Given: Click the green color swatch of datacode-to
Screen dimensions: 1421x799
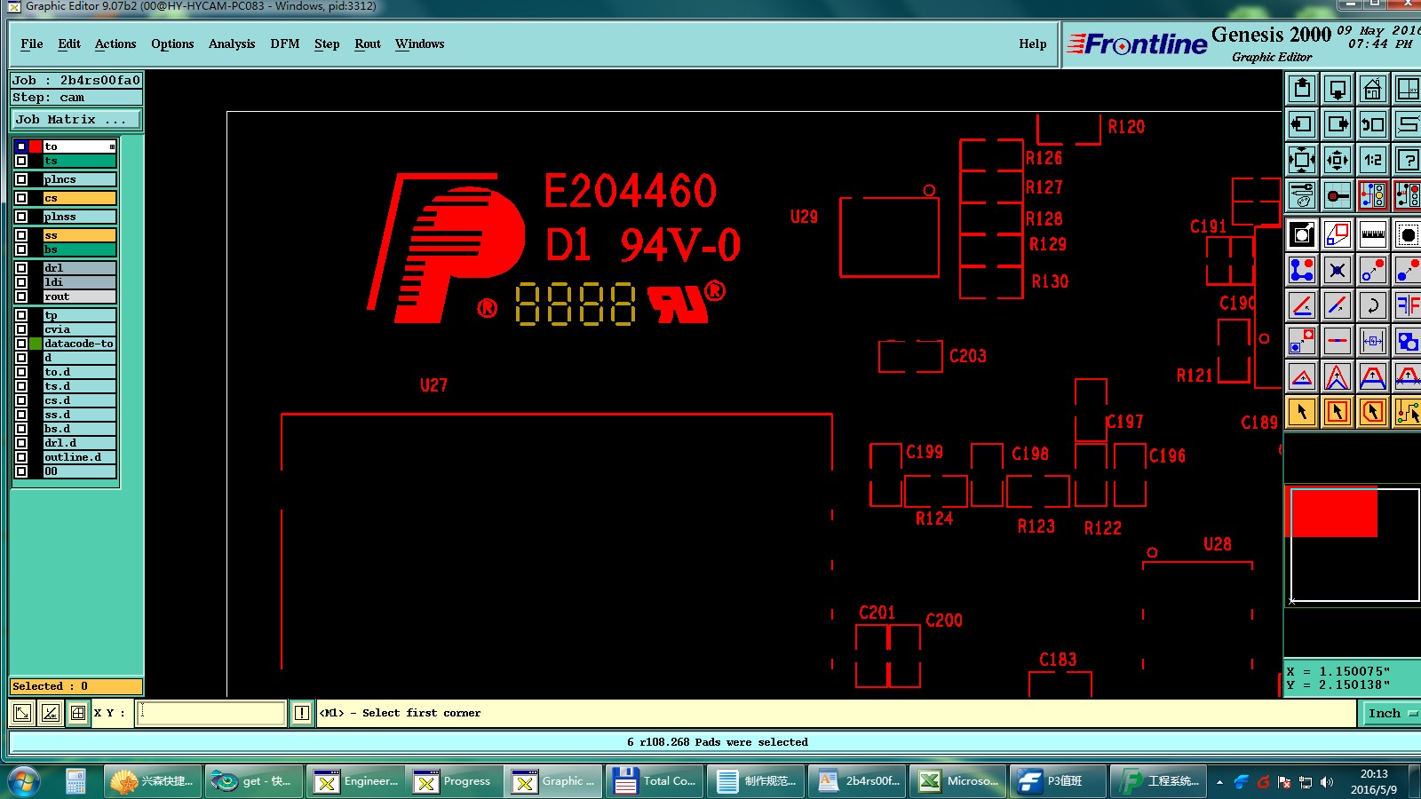Looking at the screenshot, I should coord(36,344).
